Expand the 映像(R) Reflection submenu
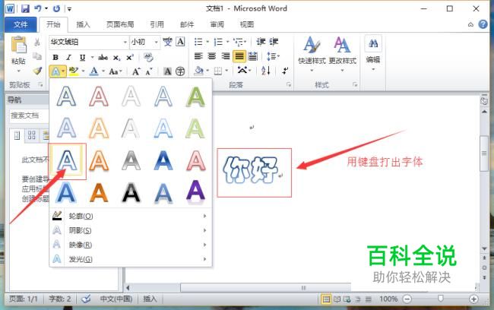 point(131,245)
